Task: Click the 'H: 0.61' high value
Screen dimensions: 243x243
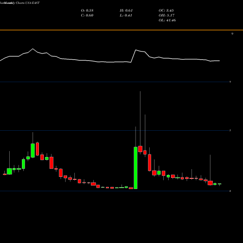Action: point(126,11)
